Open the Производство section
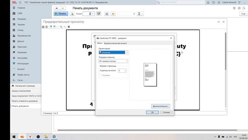The width and height of the screenshot is (248, 140). pos(24,36)
